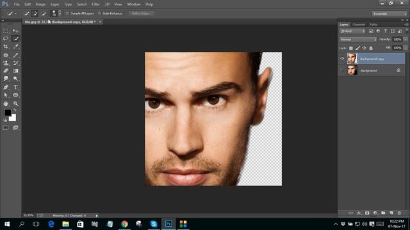The width and height of the screenshot is (410, 230).
Task: Open the Image menu
Action: [x=40, y=4]
